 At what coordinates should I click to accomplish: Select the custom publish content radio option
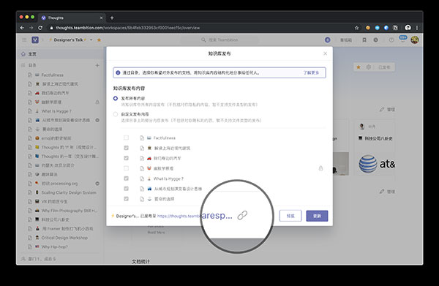[x=116, y=114]
